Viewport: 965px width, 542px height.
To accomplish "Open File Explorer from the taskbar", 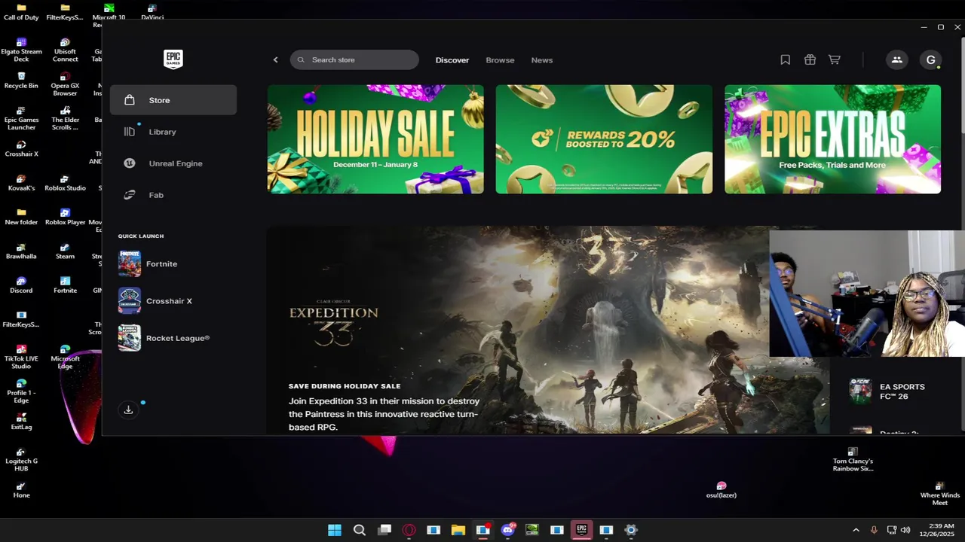I will [458, 530].
